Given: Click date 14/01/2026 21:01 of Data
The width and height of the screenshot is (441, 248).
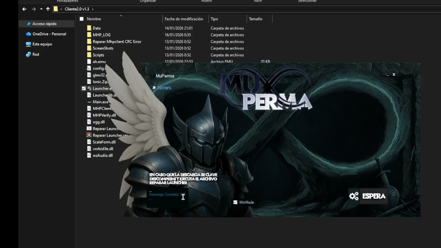Looking at the screenshot, I should (x=178, y=28).
